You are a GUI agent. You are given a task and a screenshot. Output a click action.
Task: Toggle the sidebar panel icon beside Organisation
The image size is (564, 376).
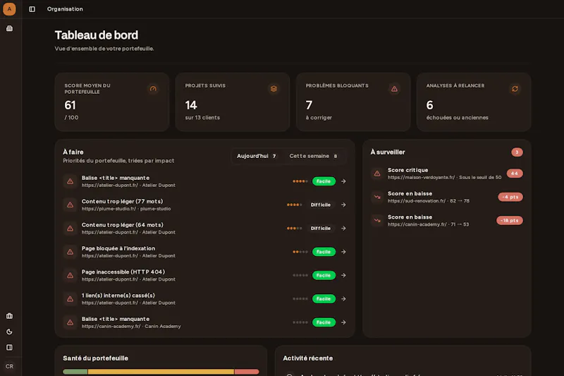(32, 9)
